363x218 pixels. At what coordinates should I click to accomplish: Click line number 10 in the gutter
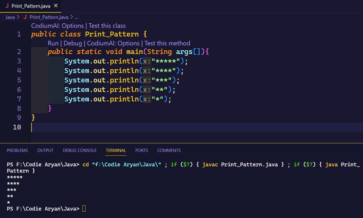pos(17,127)
